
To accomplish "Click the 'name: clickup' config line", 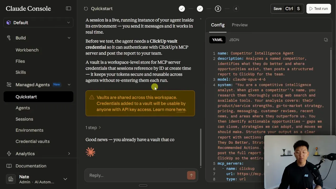I will [240, 169].
